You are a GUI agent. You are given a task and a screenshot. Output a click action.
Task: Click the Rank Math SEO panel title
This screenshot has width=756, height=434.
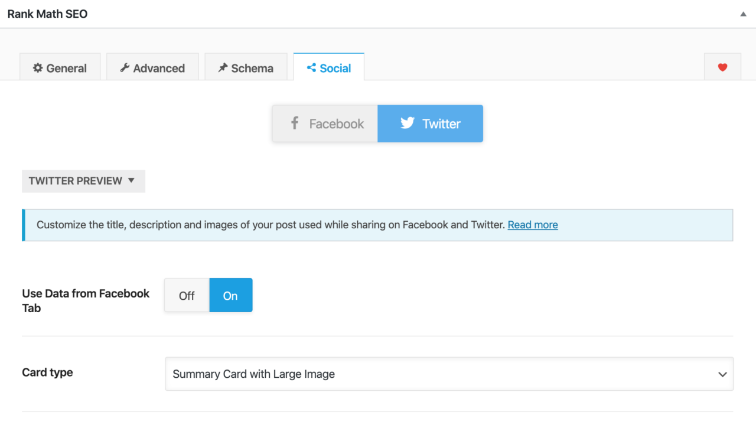tap(47, 14)
